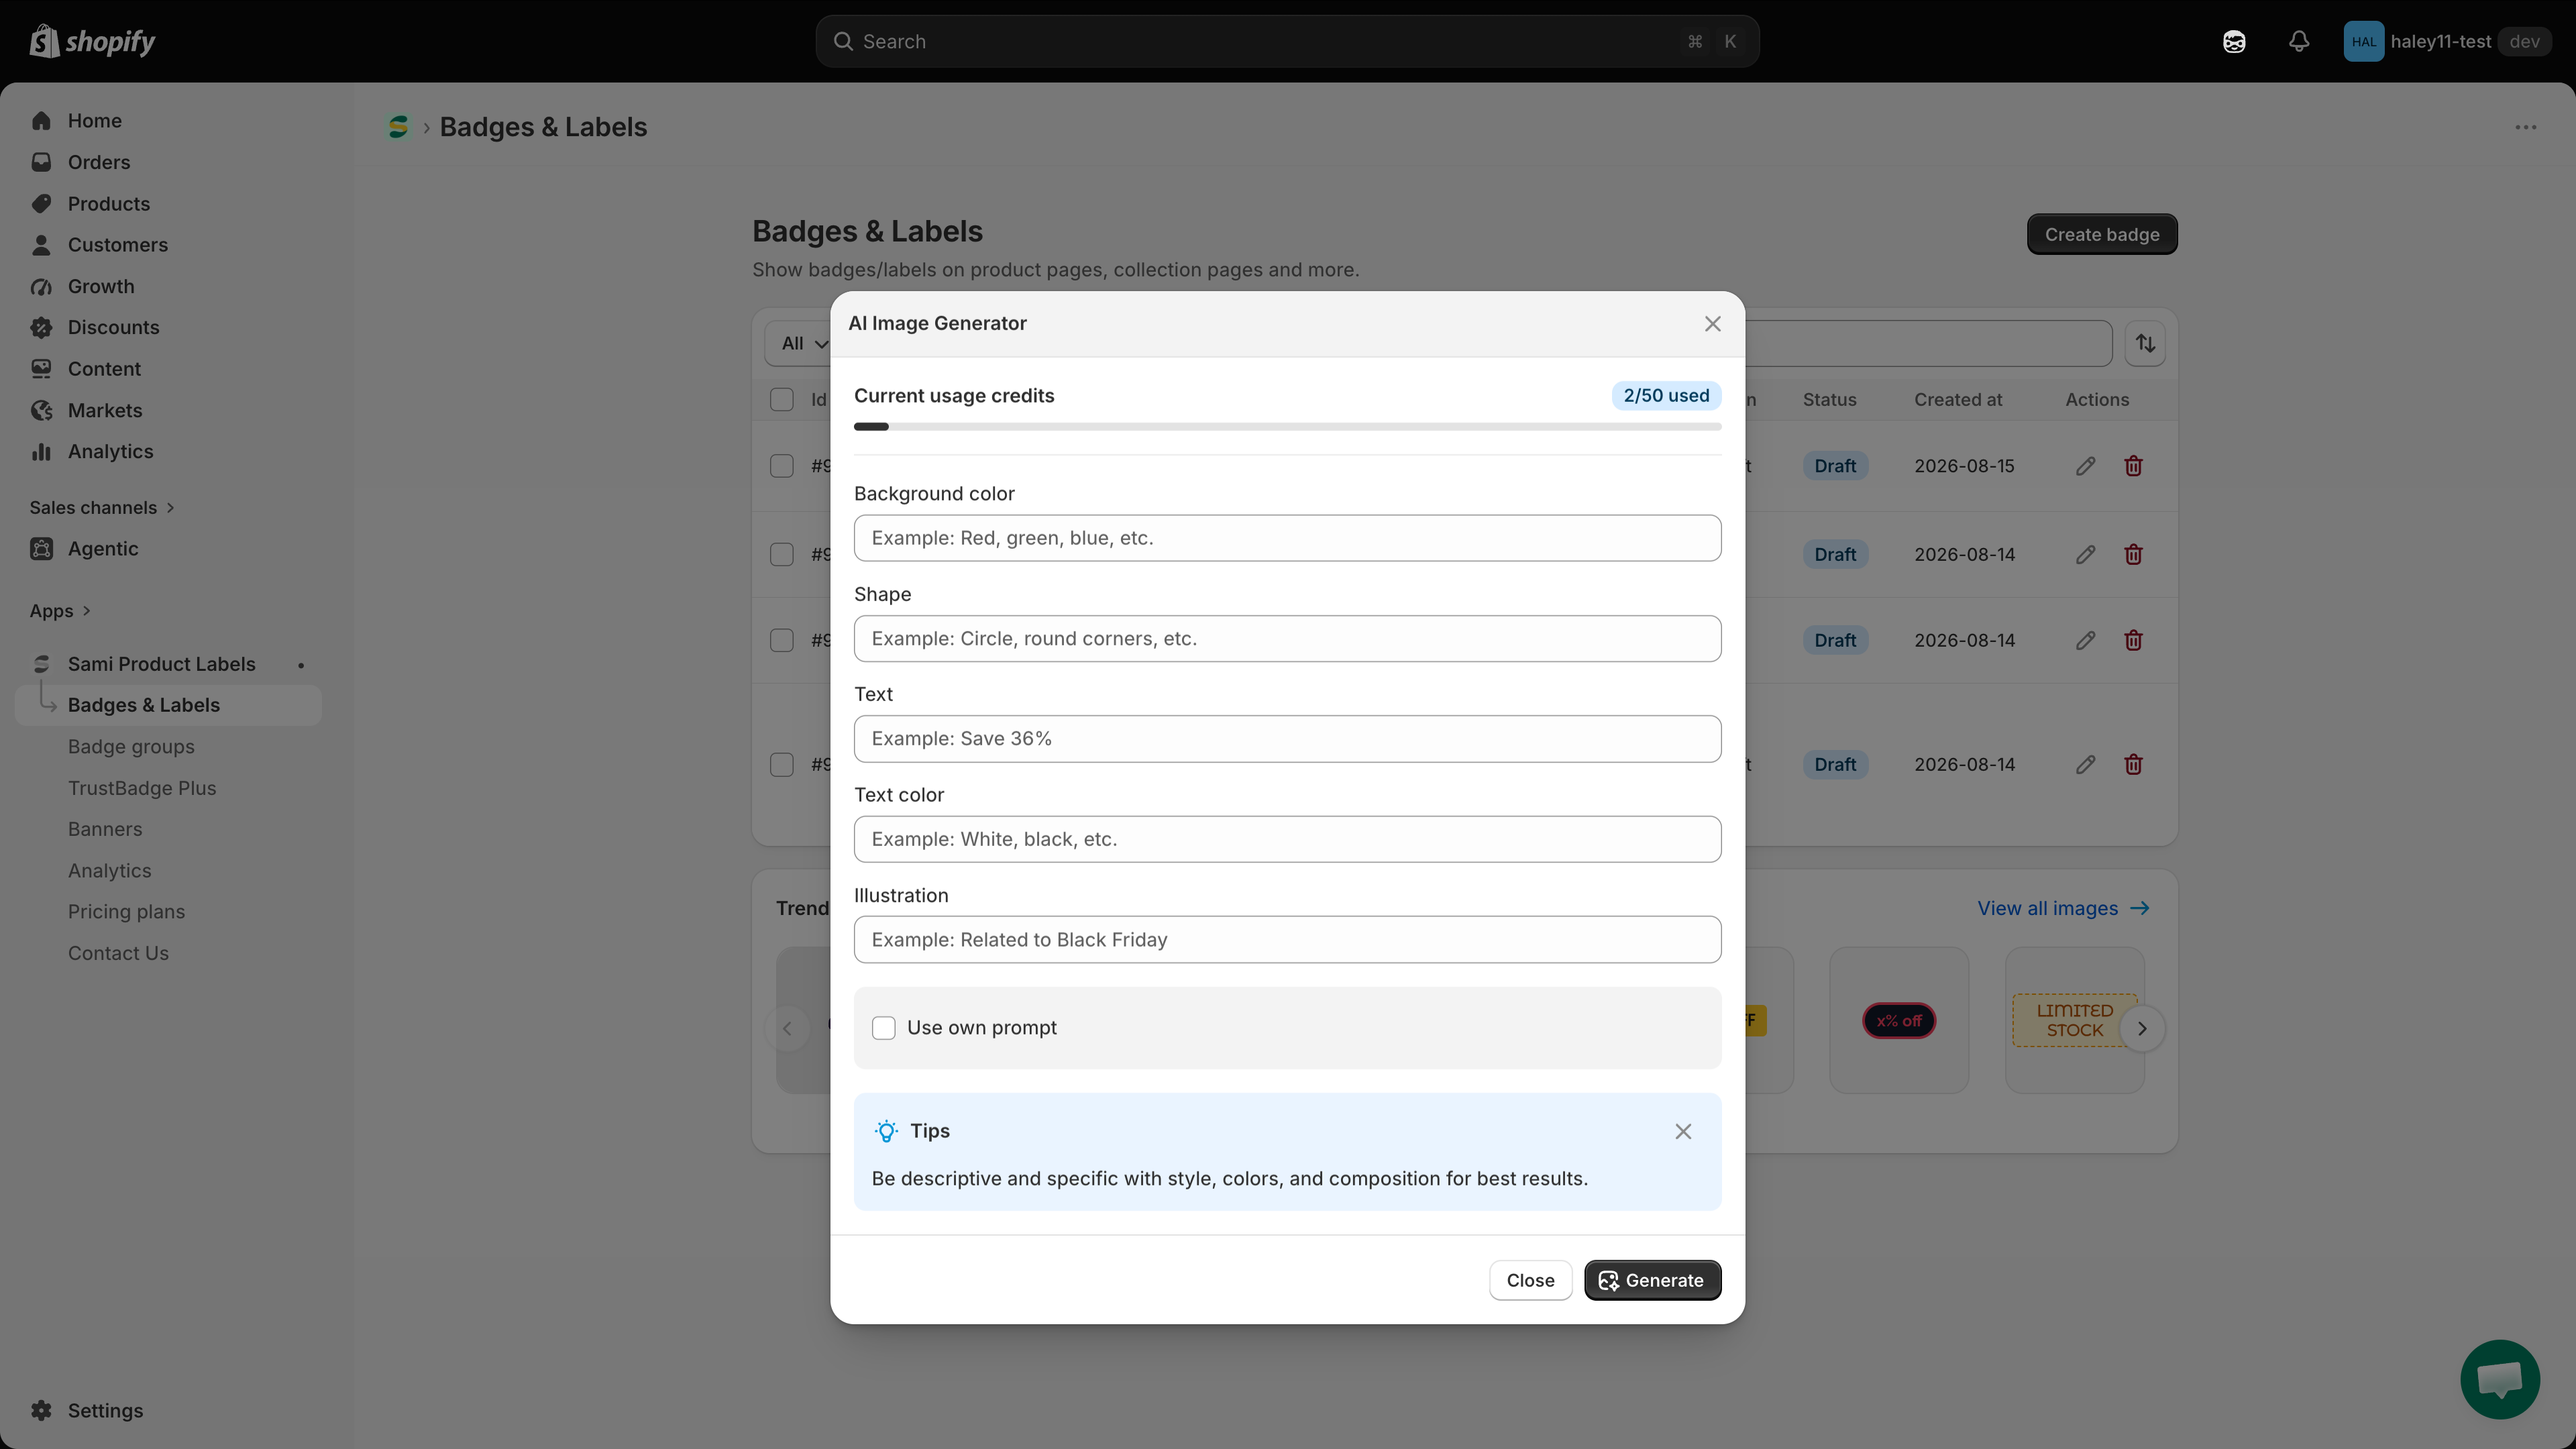Click the Created at column header
Screen dimensions: 2576x1449
[x=1958, y=399]
